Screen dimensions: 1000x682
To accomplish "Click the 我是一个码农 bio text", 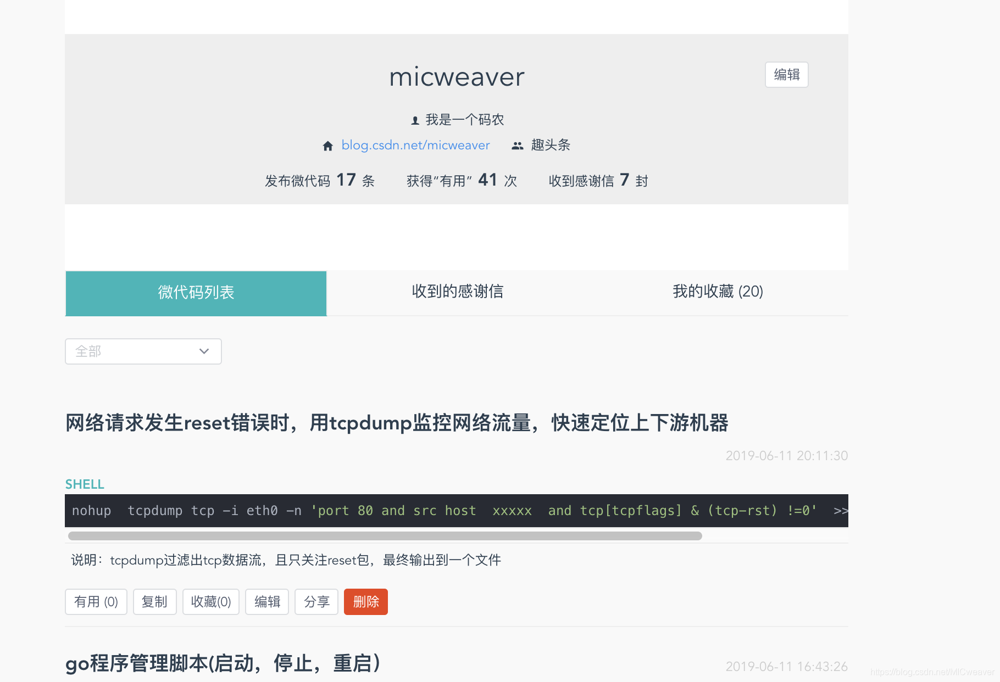I will pyautogui.click(x=464, y=120).
